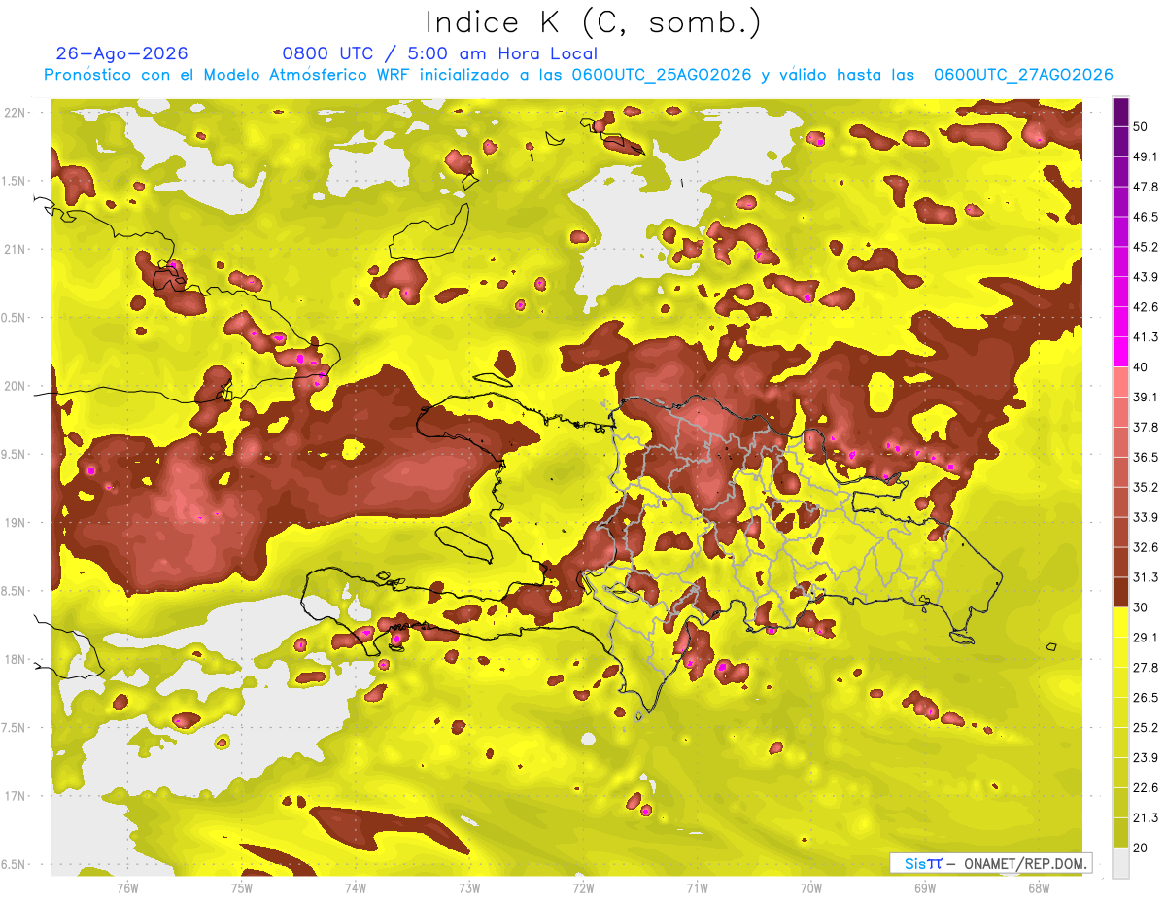The width and height of the screenshot is (1166, 901).
Task: Select the valid-until timestamp "0600UTC_27AGO2026"
Action: pyautogui.click(x=1022, y=75)
